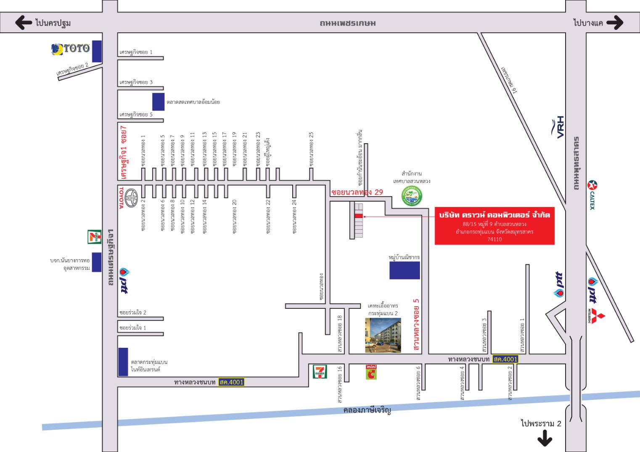Click the small red company location marker
Image resolution: width=640 pixels, height=452 pixels.
point(358,216)
